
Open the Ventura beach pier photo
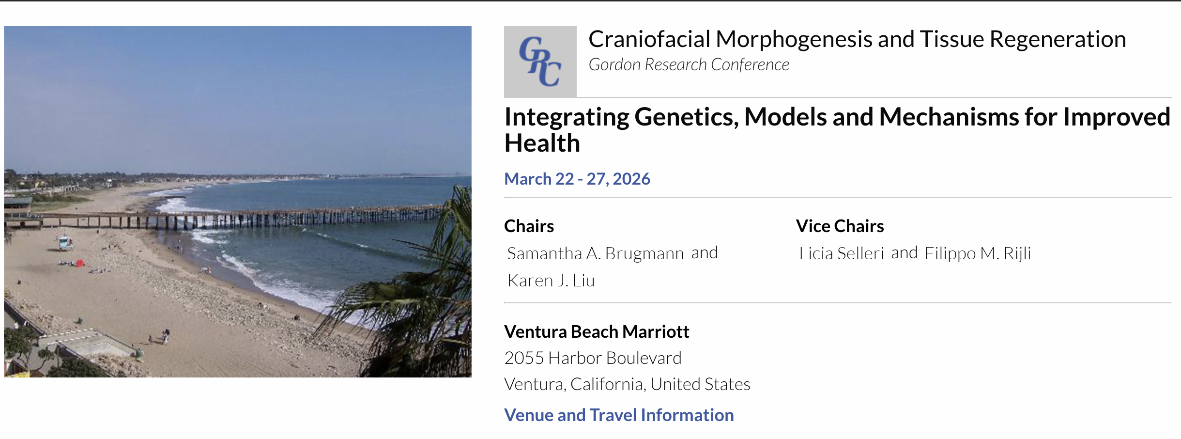pyautogui.click(x=238, y=202)
